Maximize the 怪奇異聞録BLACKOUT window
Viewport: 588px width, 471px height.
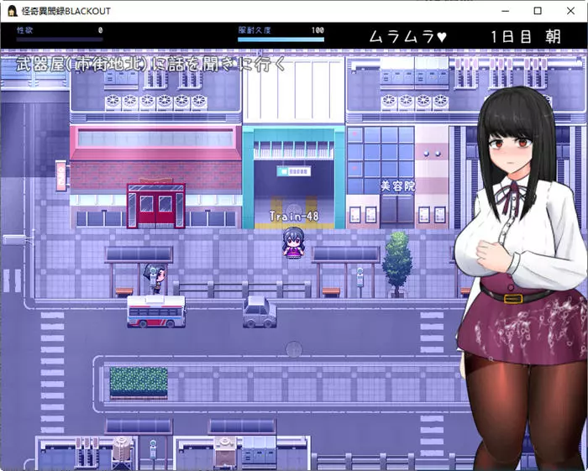click(538, 11)
